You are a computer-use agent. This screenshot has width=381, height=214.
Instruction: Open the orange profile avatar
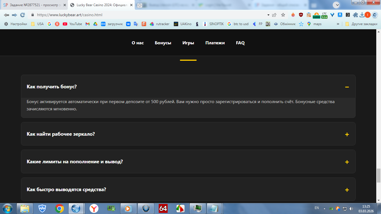coord(368,15)
